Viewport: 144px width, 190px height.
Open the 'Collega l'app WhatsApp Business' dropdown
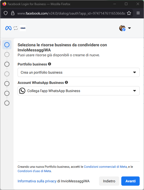(79, 91)
